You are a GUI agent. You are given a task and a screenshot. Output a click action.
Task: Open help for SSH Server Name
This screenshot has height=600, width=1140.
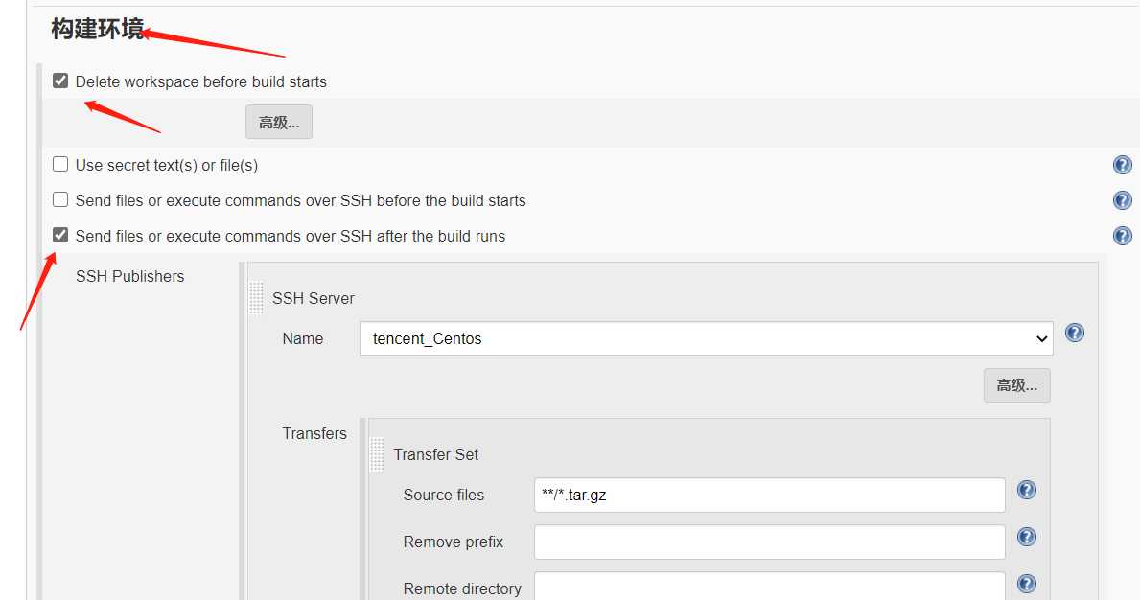1075,333
